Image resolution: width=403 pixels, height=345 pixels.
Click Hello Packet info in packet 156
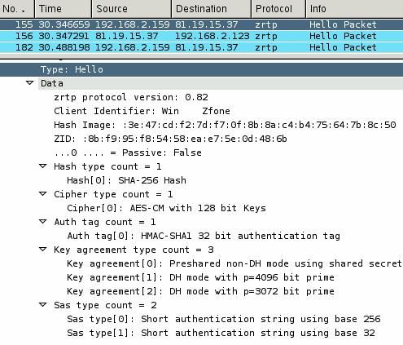pyautogui.click(x=343, y=36)
